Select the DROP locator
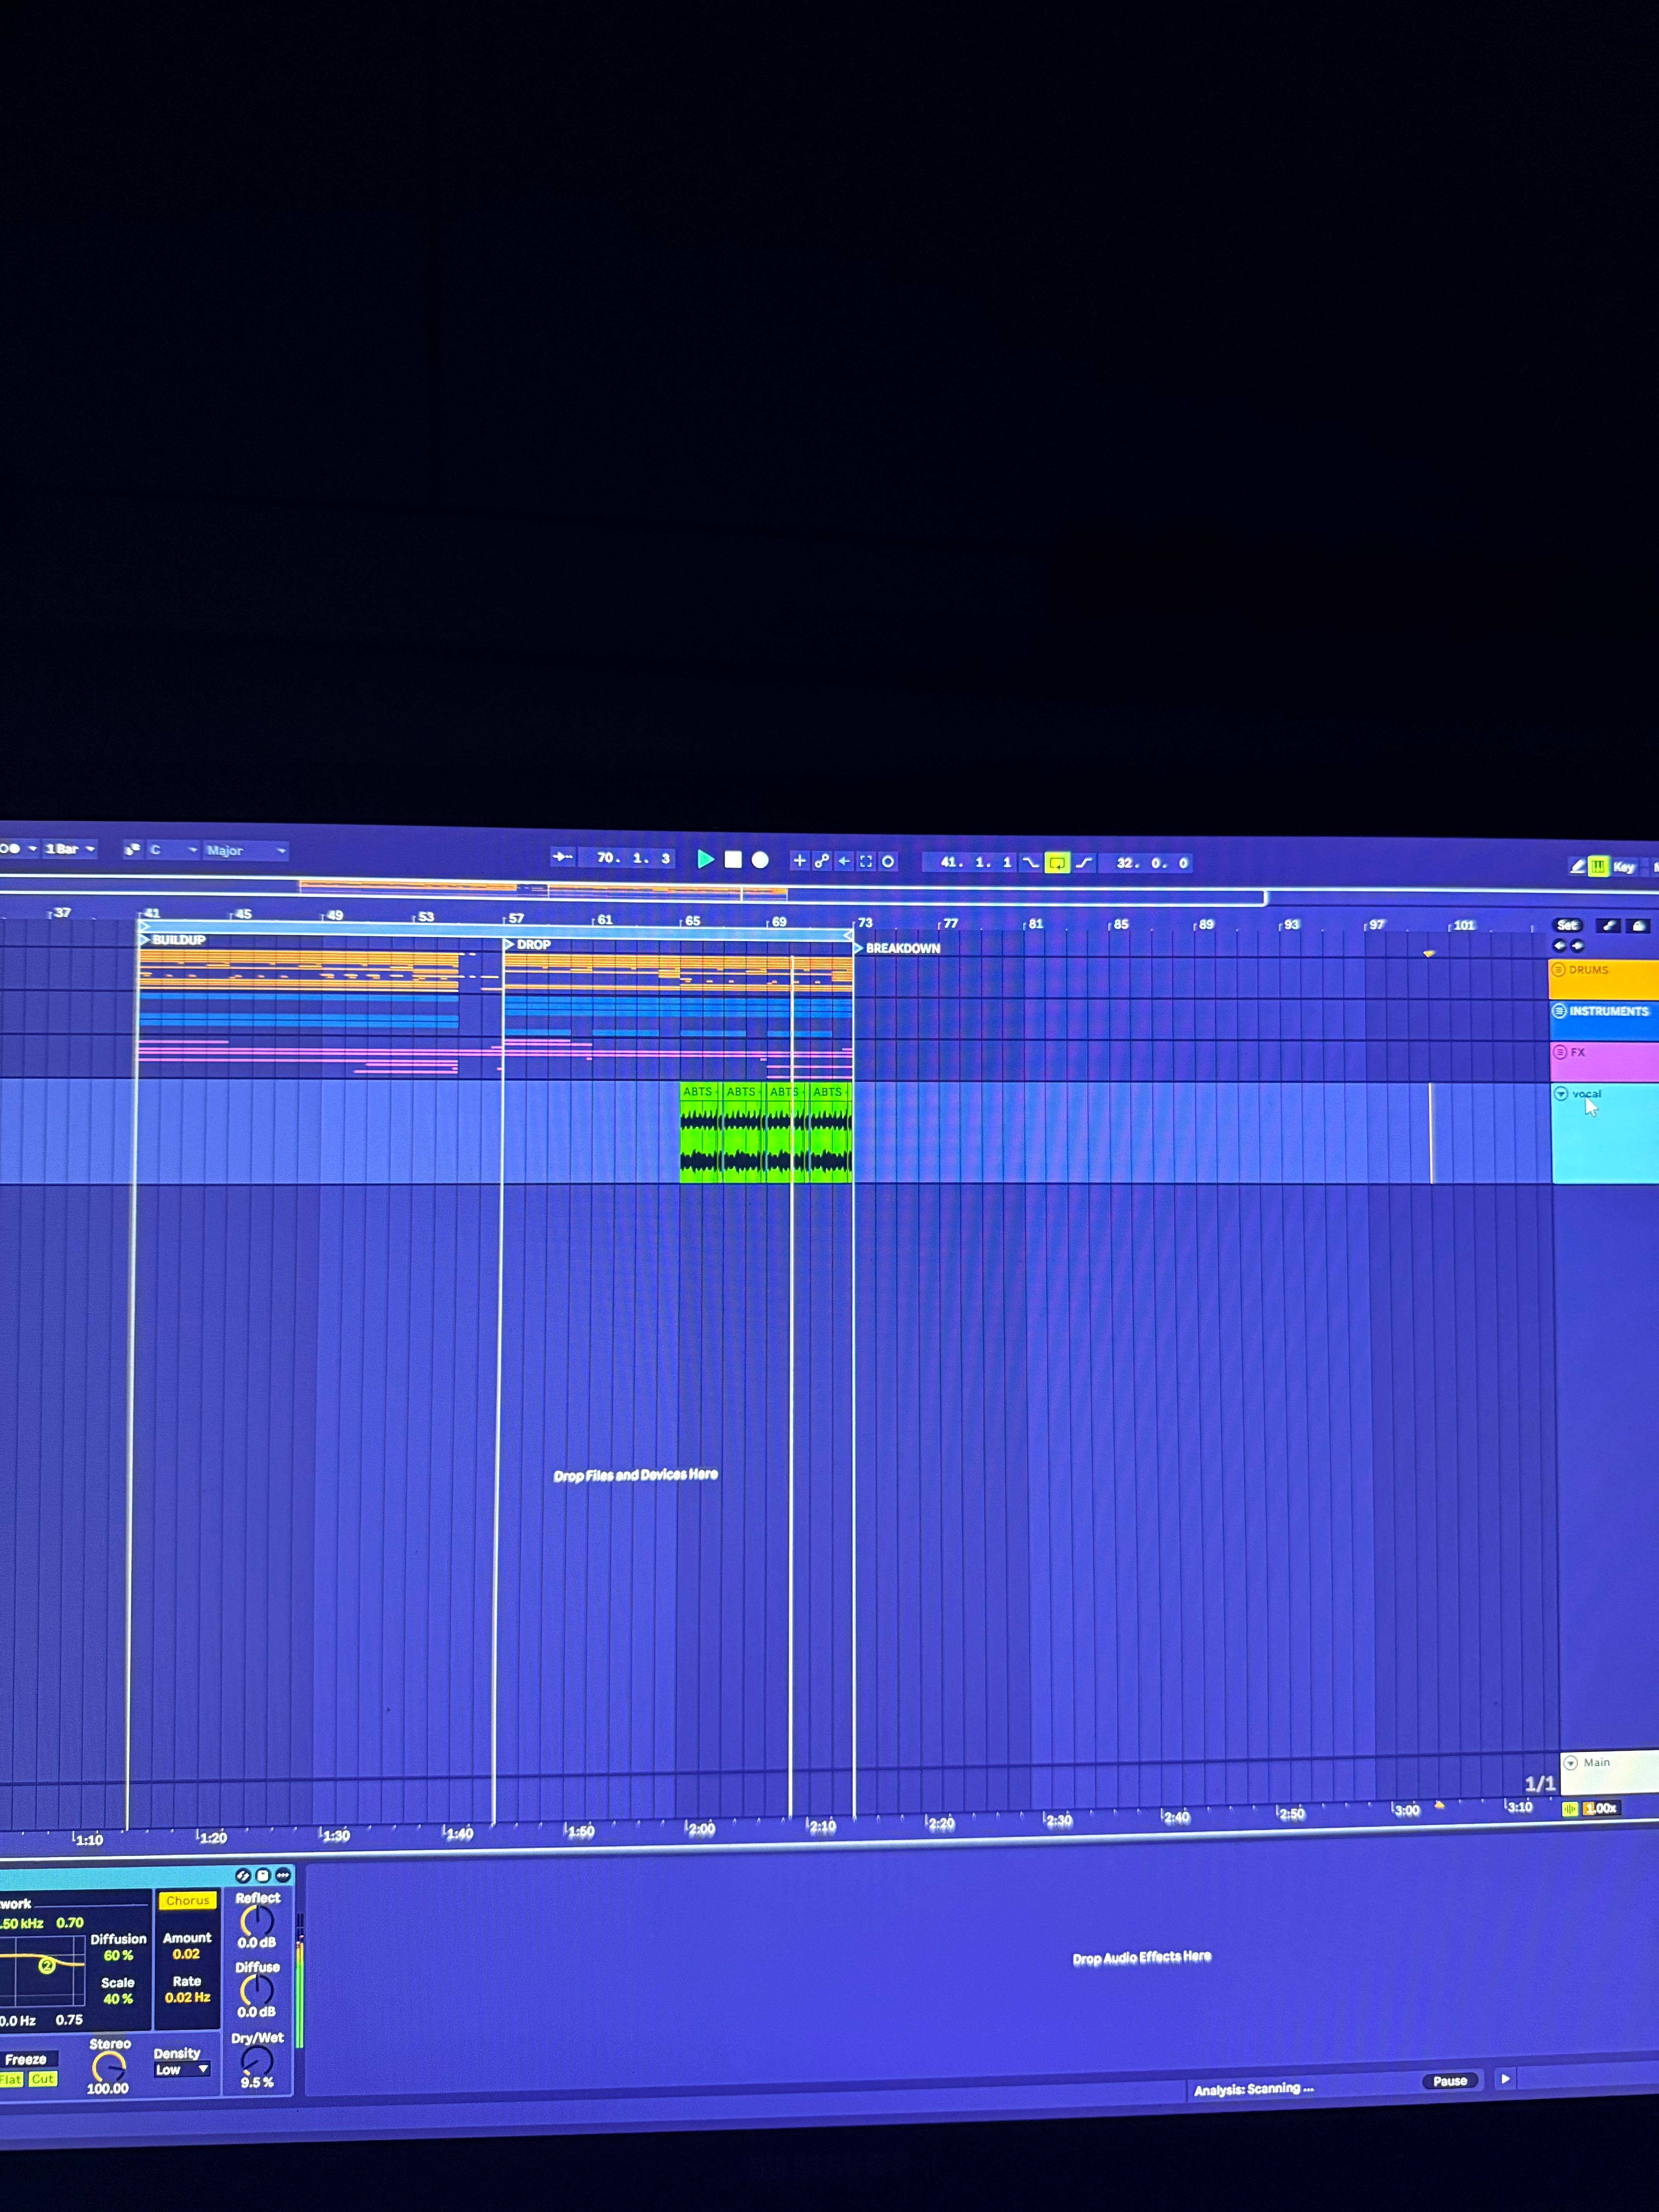 click(x=528, y=944)
